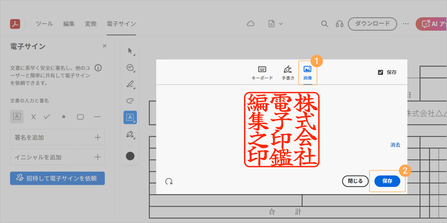447x223 pixels.
Task: Click the Adobe Acrobat logo icon
Action: click(x=15, y=24)
